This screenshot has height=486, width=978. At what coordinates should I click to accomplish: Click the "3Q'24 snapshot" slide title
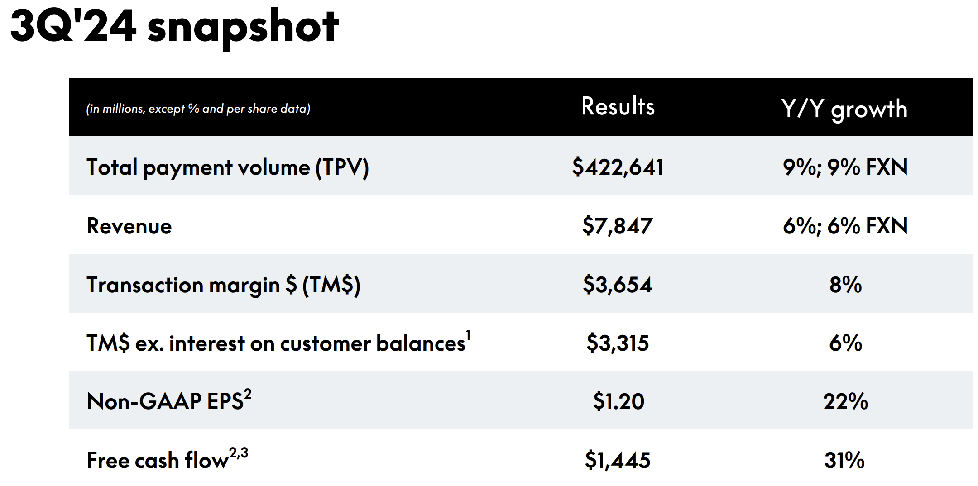coord(174,27)
